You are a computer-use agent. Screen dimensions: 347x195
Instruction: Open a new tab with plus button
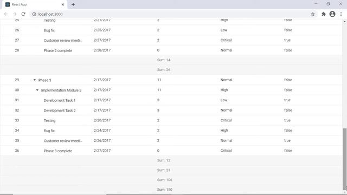[x=73, y=4]
